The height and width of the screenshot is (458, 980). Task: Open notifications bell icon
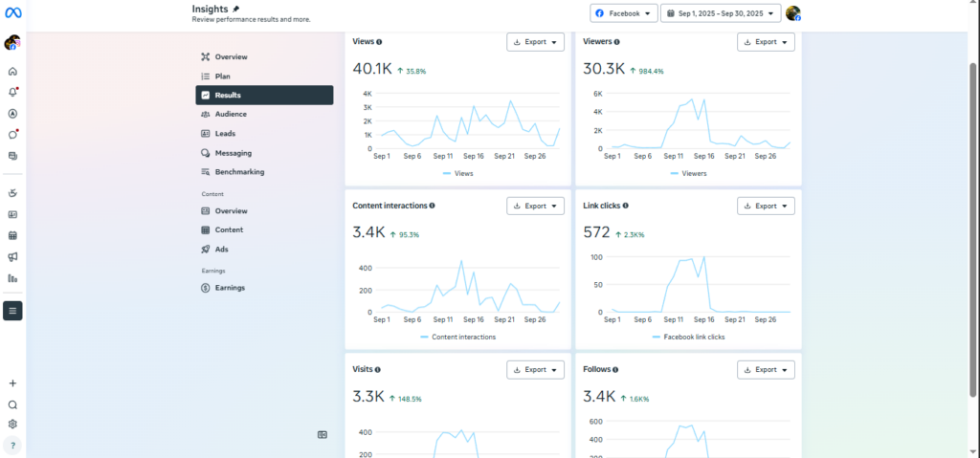tap(12, 93)
